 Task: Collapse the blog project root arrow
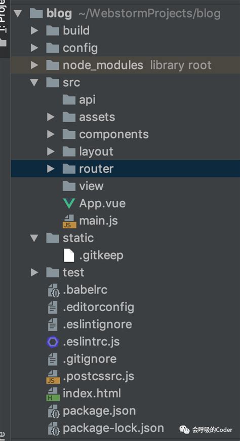click(17, 13)
